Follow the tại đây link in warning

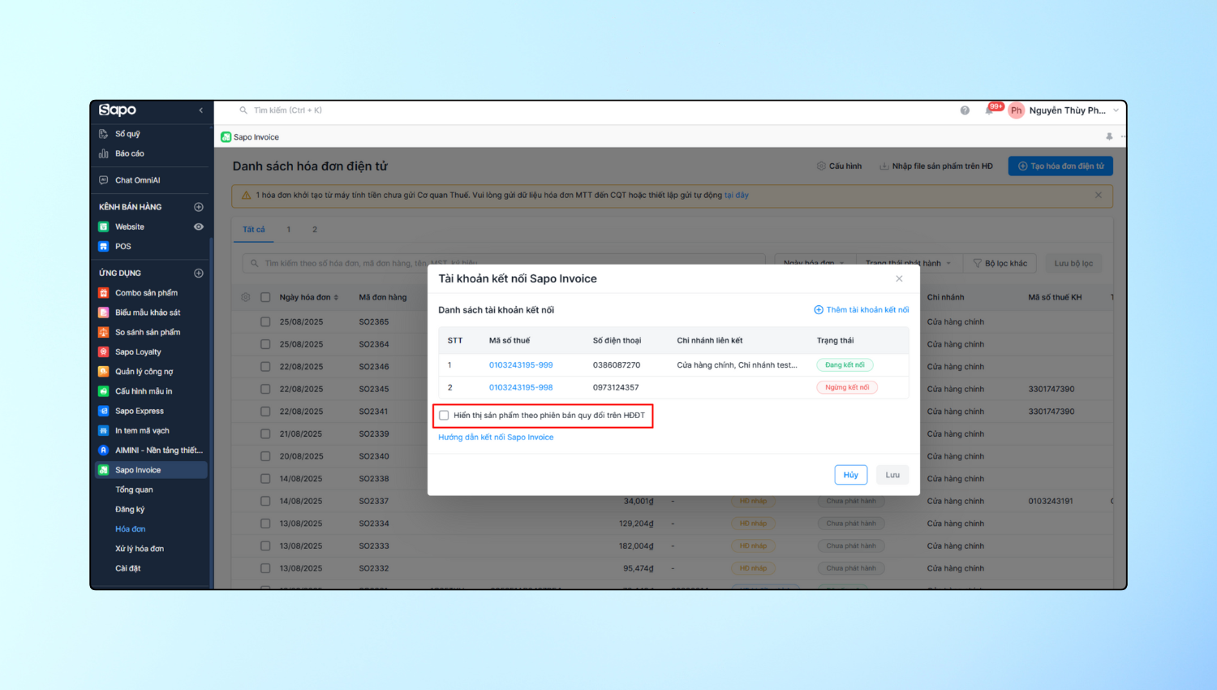tap(737, 196)
